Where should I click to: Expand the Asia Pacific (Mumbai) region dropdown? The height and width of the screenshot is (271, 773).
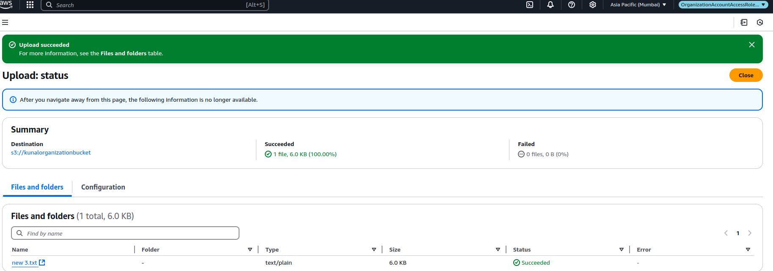[x=638, y=5]
